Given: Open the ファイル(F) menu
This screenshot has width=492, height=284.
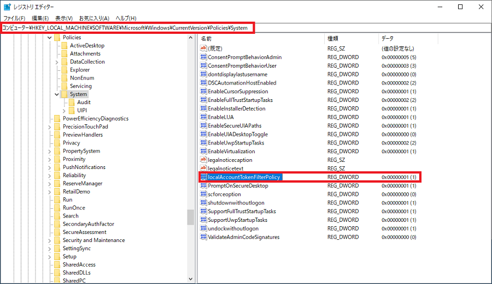Looking at the screenshot, I should [x=14, y=18].
